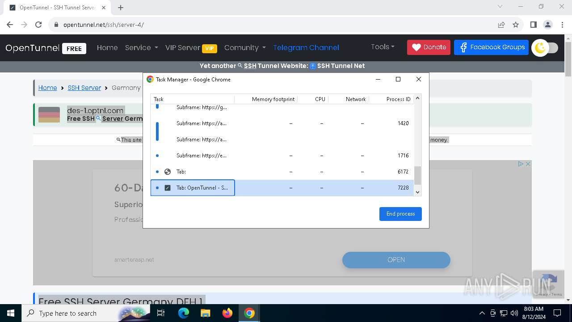Image resolution: width=572 pixels, height=322 pixels.
Task: Open the VIP Server nav link
Action: tap(191, 48)
